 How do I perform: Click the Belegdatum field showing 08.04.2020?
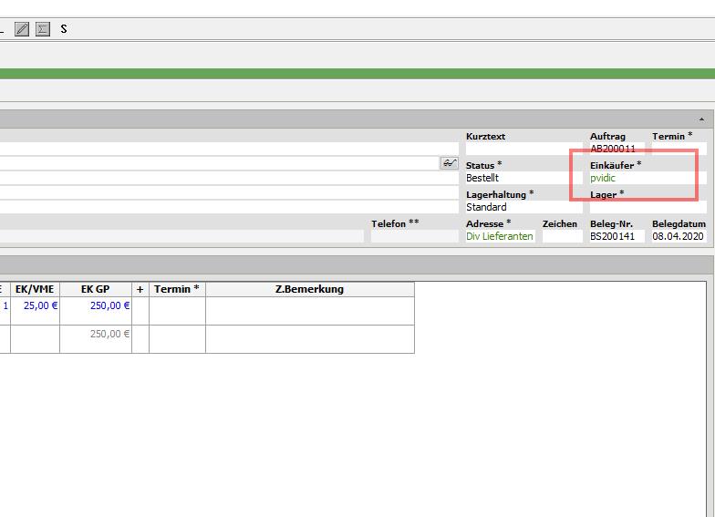click(x=679, y=236)
